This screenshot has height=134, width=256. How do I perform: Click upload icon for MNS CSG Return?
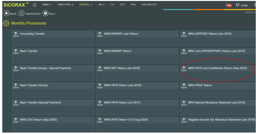[x=16, y=120]
